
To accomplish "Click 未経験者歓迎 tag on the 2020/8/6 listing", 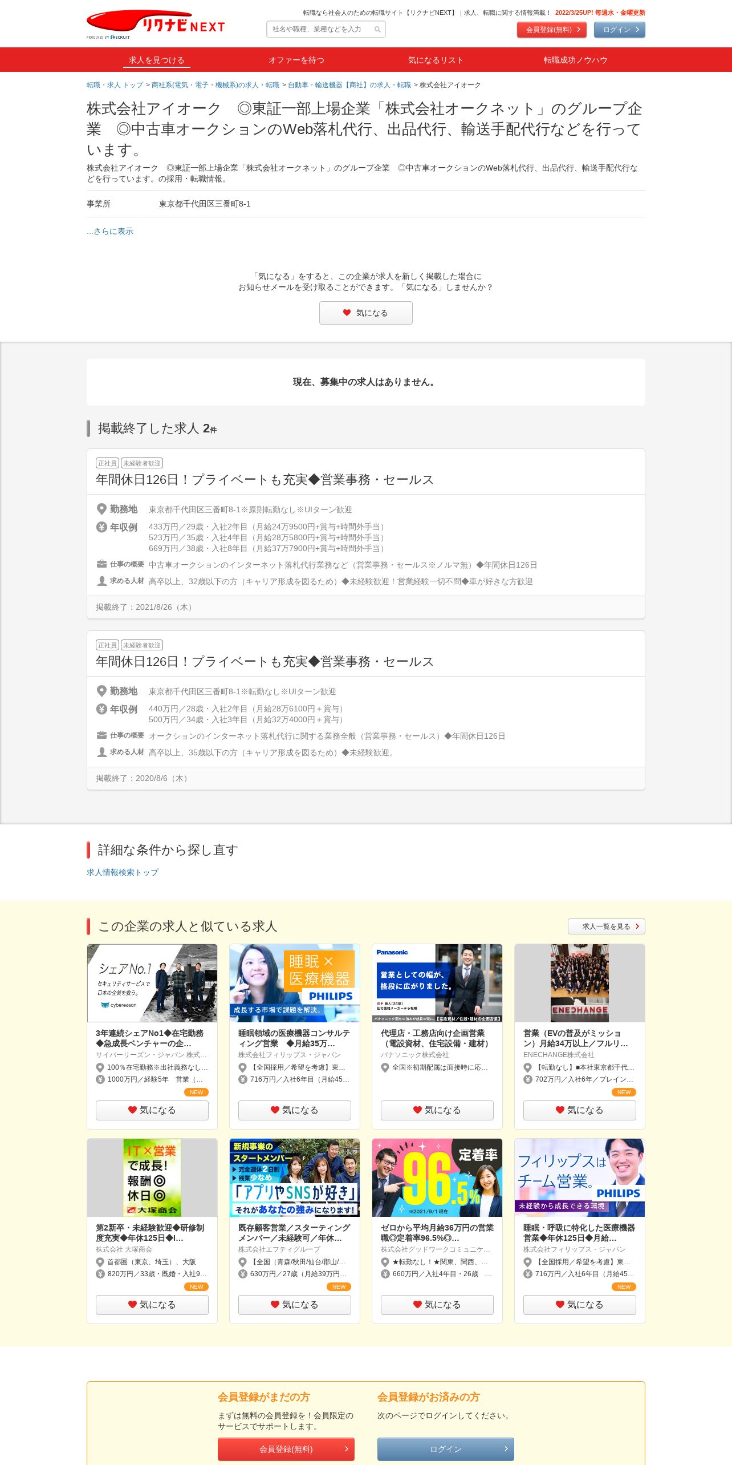I will click(x=142, y=645).
